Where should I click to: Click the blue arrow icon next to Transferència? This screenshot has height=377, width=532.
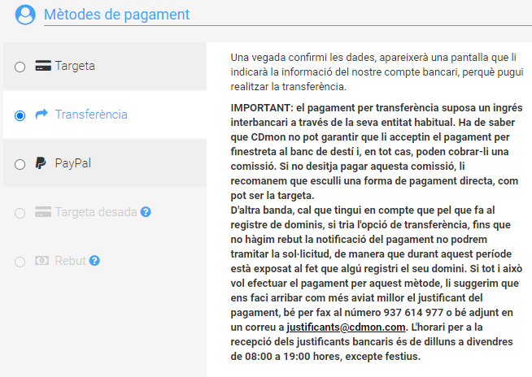pyautogui.click(x=41, y=115)
